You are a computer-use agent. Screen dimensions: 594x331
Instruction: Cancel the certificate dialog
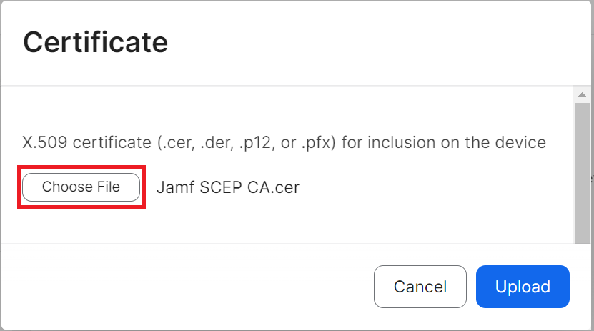[x=420, y=287]
